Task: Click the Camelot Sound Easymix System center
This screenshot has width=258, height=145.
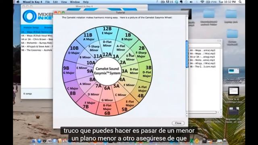Action: 107,71
